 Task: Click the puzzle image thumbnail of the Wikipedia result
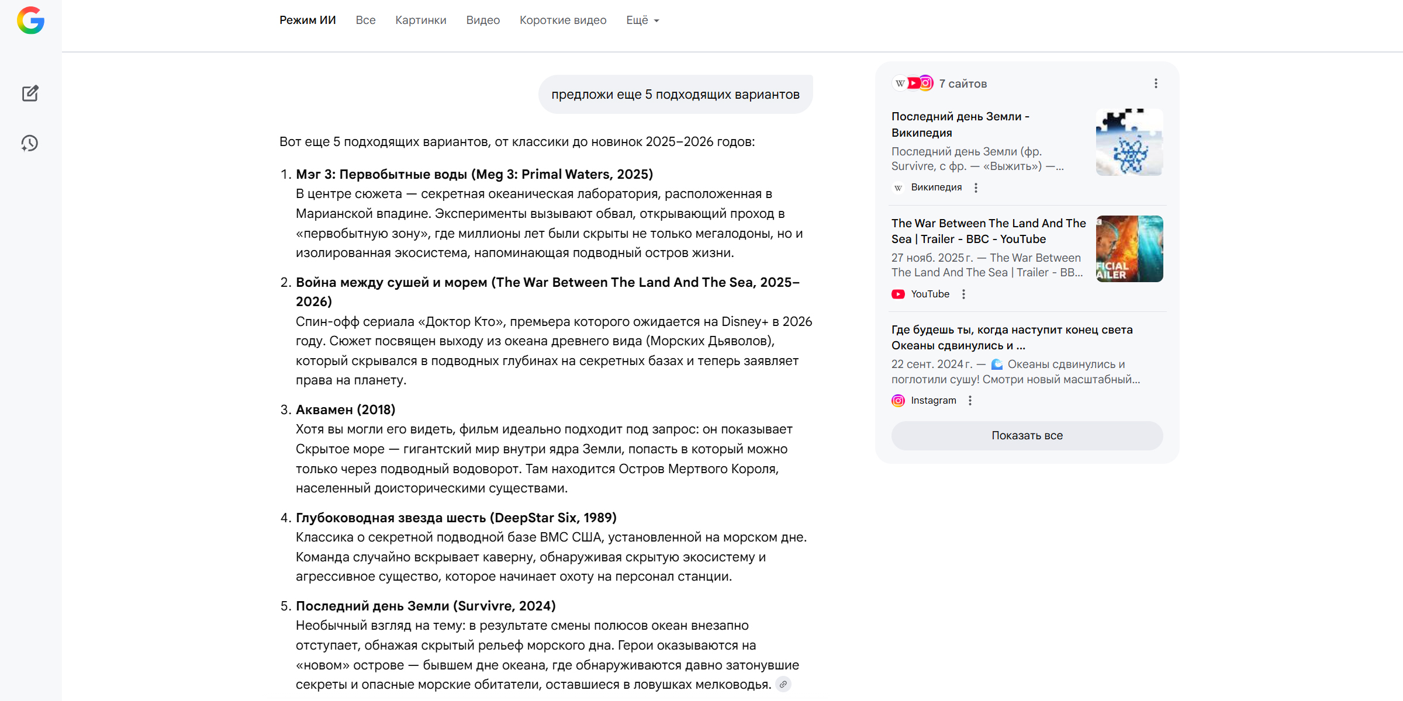[1129, 142]
